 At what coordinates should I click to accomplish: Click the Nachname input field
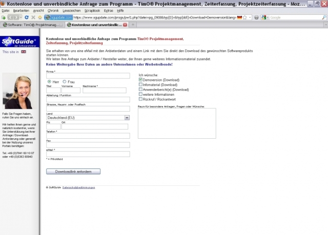[x=105, y=90]
